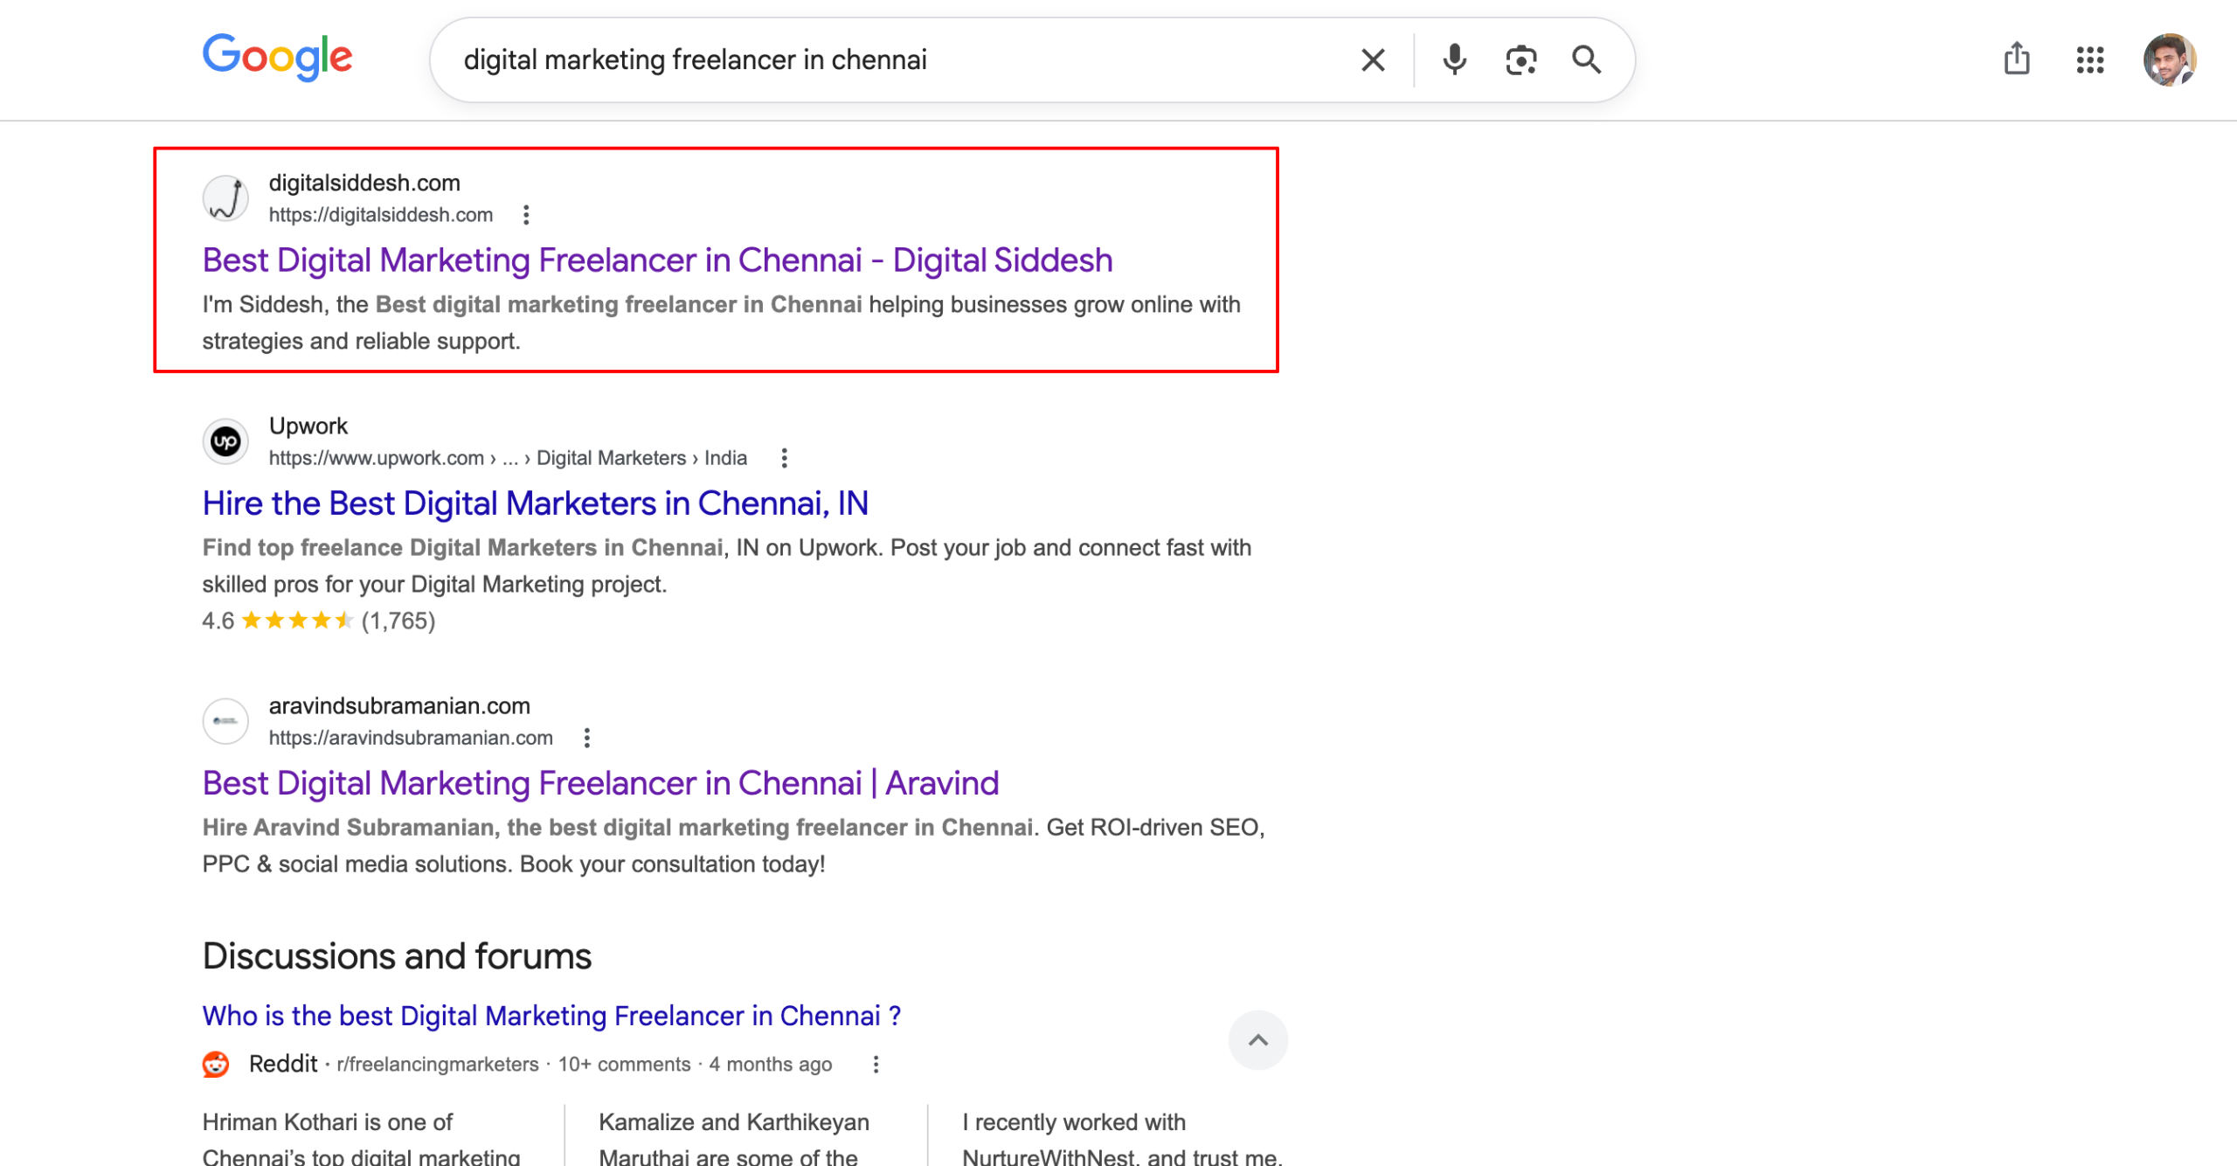Click the digitalsiddesh.com site name
The image size is (2237, 1166).
pyautogui.click(x=364, y=183)
